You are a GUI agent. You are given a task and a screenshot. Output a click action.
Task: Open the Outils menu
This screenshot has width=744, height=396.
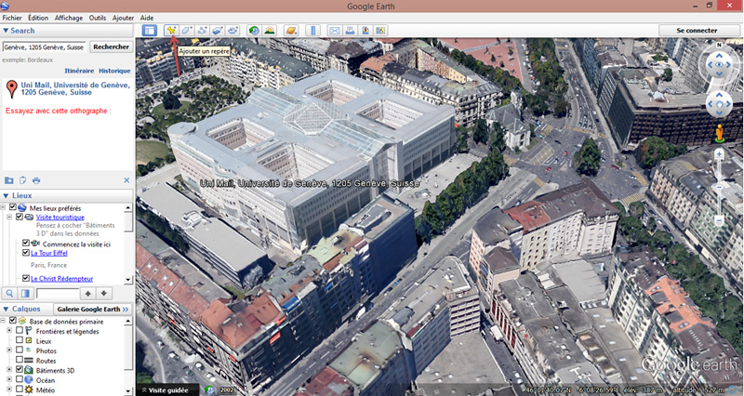[x=98, y=18]
